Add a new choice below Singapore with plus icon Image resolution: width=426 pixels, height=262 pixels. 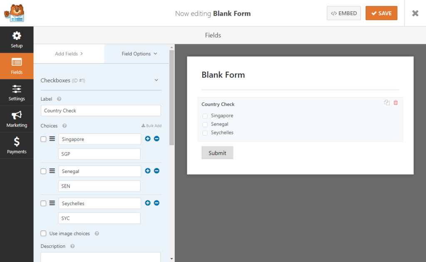(148, 138)
